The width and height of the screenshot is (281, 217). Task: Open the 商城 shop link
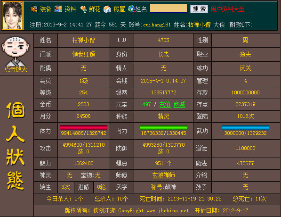click(179, 105)
